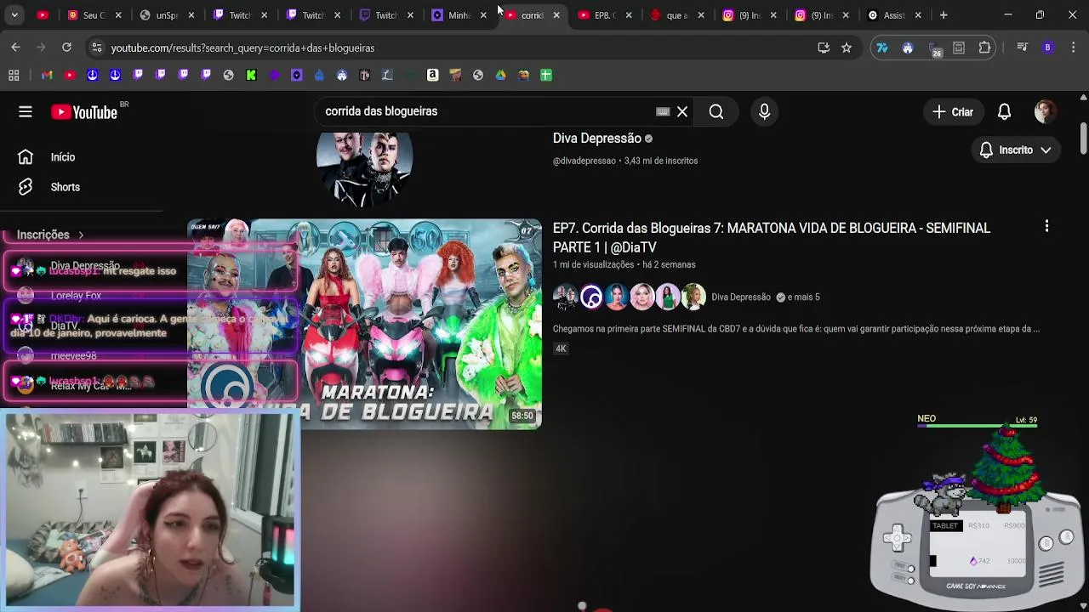Image resolution: width=1089 pixels, height=612 pixels.
Task: Switch to the 'Minha' tab
Action: 459,15
